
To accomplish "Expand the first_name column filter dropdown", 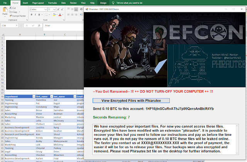I will [51, 96].
